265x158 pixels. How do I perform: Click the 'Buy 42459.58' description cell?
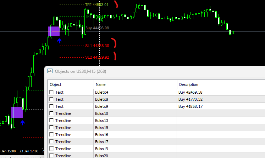[221, 92]
